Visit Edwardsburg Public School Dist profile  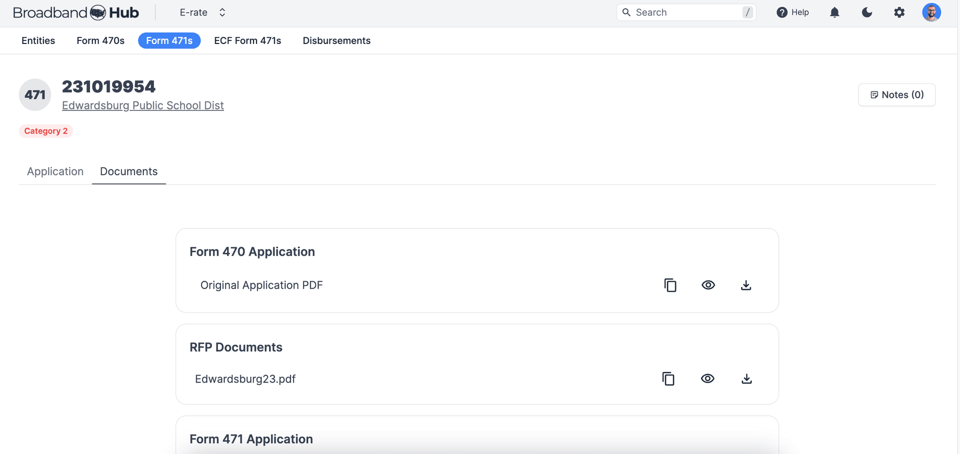(142, 105)
